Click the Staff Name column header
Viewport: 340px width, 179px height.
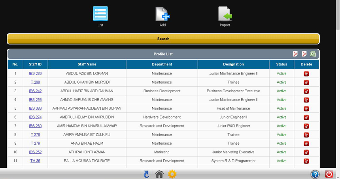coord(87,64)
